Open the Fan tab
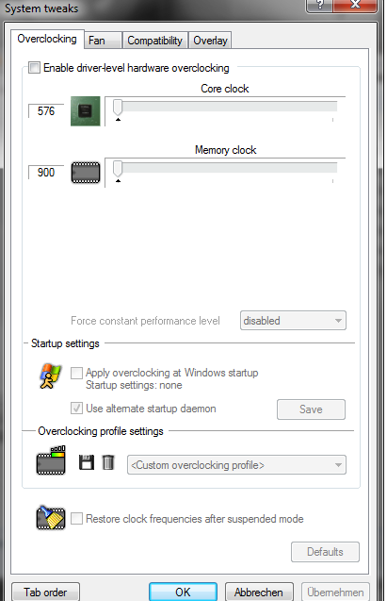Viewport: 387px width, 601px height. pyautogui.click(x=103, y=41)
